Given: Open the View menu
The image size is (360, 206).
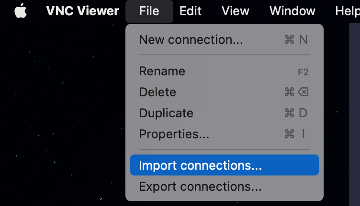Looking at the screenshot, I should pos(235,11).
